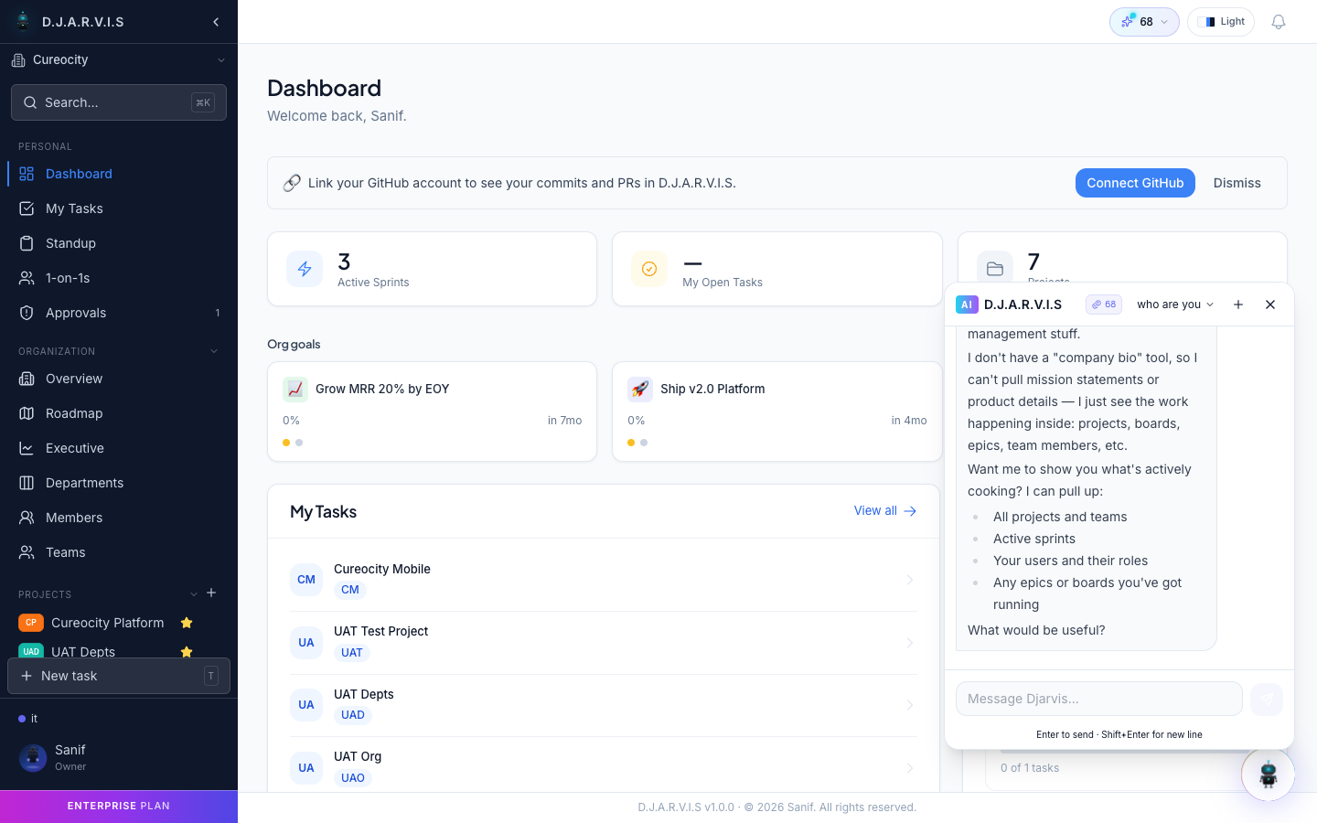Open the Standup page
Image resolution: width=1317 pixels, height=823 pixels.
119,243
